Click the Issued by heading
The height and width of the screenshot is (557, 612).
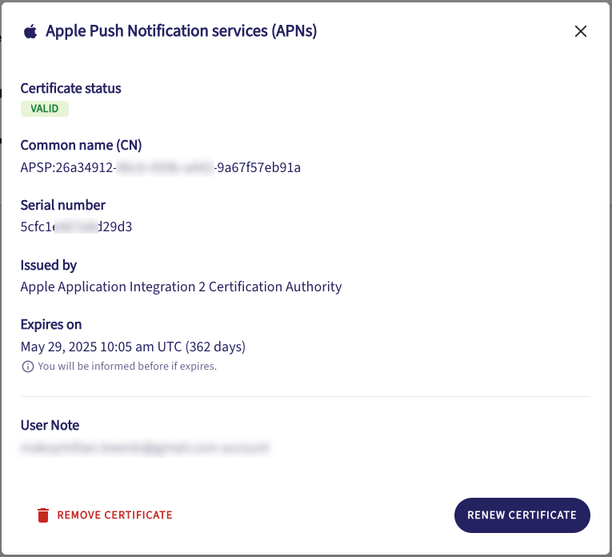point(48,265)
